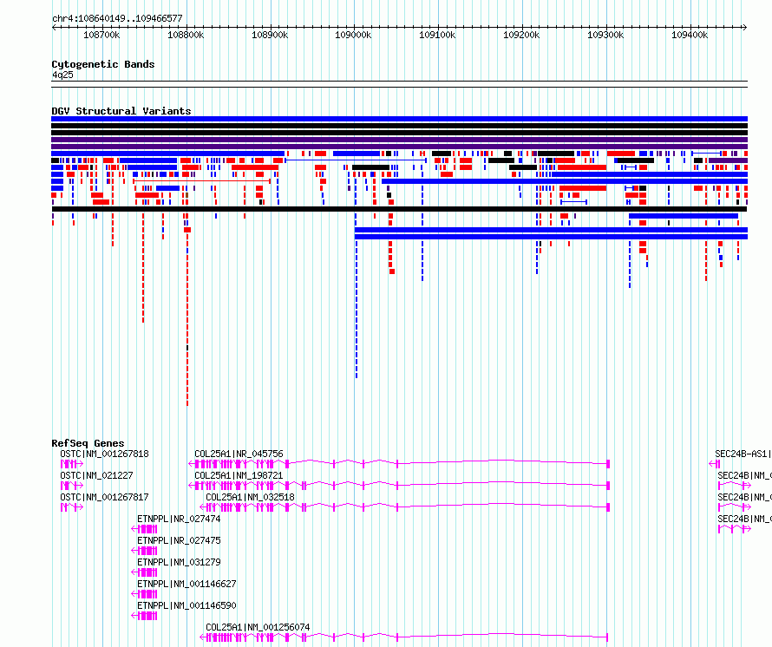Screen dimensions: 772x647
Task: Open the COL25A1|NM_001256074 transcript label
Action: click(258, 627)
